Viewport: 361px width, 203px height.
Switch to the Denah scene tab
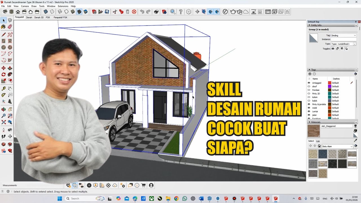pyautogui.click(x=29, y=17)
